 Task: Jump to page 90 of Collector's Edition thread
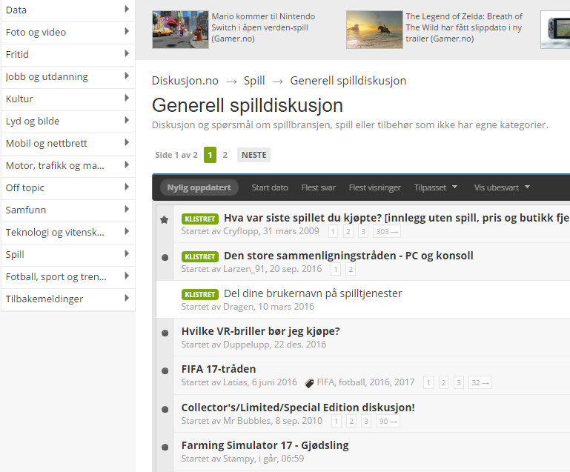point(388,421)
